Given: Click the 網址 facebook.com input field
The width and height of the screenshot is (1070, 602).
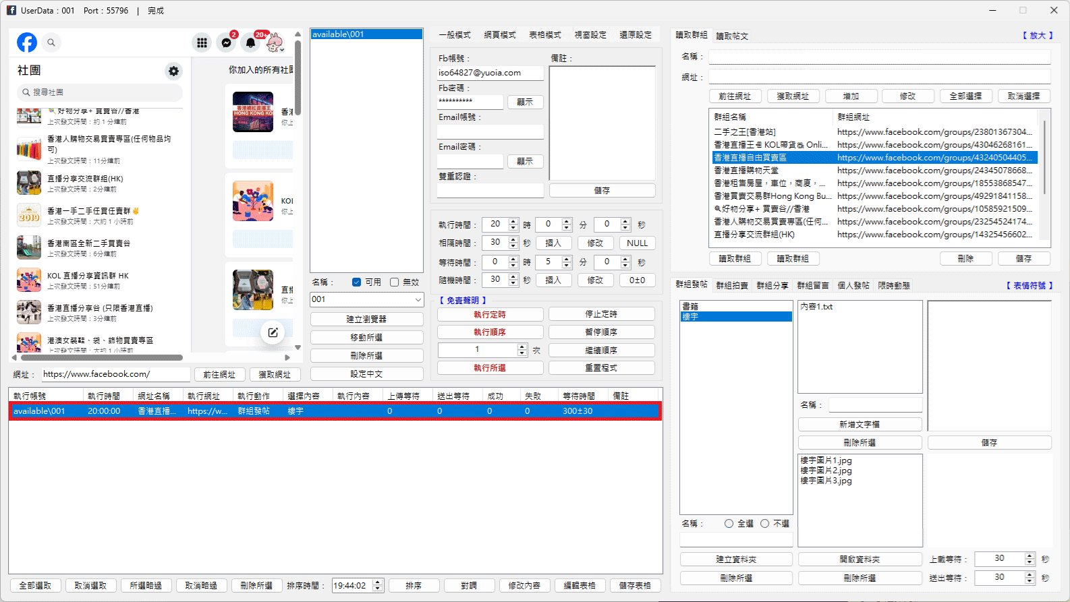Looking at the screenshot, I should (115, 374).
